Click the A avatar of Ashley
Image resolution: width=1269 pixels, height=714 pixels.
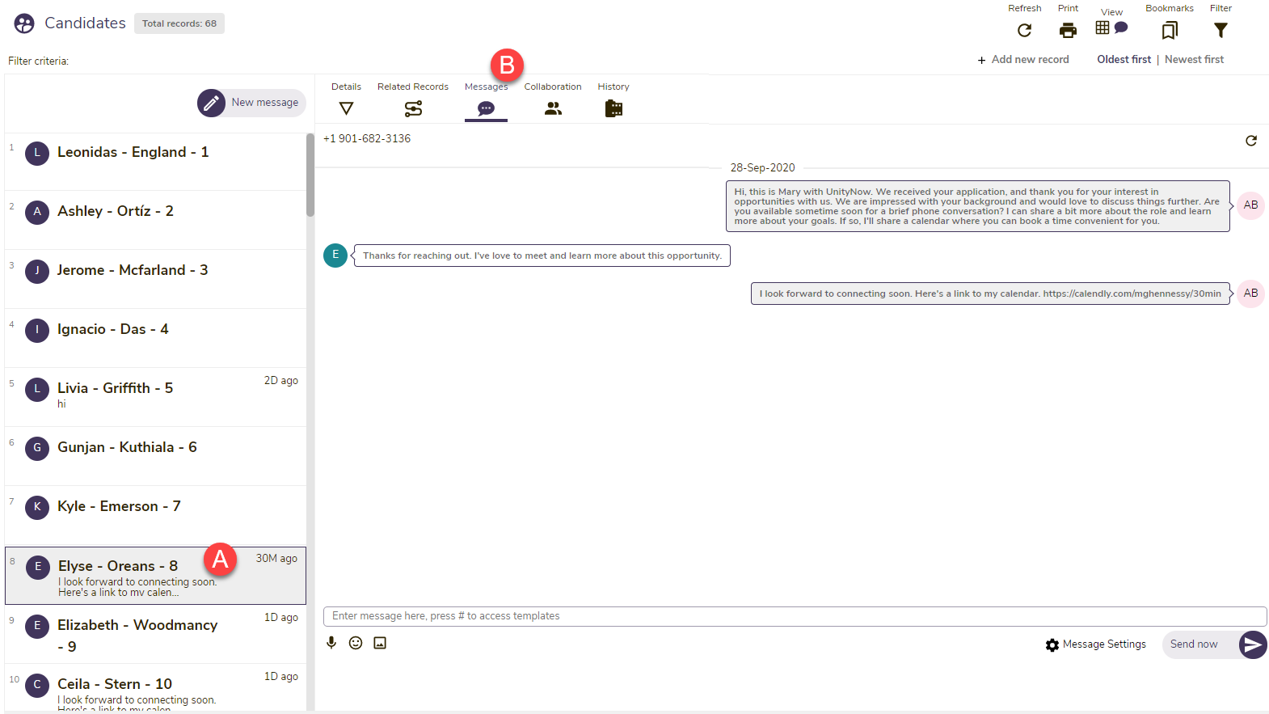pyautogui.click(x=37, y=212)
